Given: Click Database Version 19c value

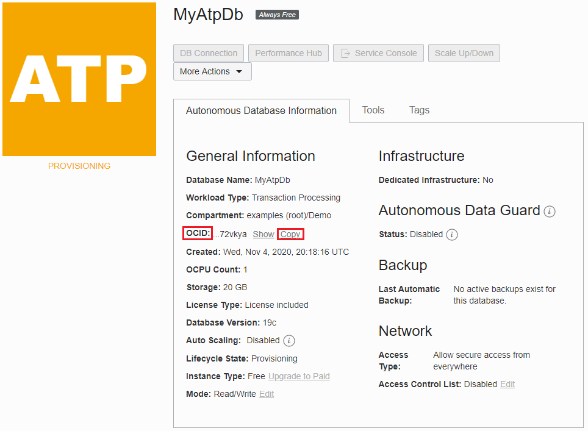Looking at the screenshot, I should 269,322.
